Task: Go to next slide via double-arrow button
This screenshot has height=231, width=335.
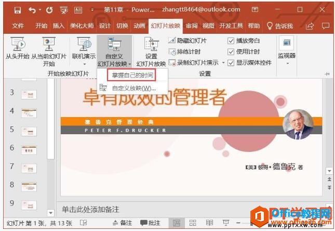Action: point(329,187)
